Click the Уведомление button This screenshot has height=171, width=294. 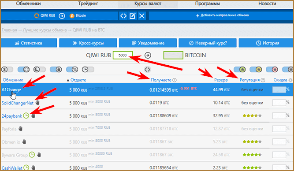pyautogui.click(x=148, y=43)
